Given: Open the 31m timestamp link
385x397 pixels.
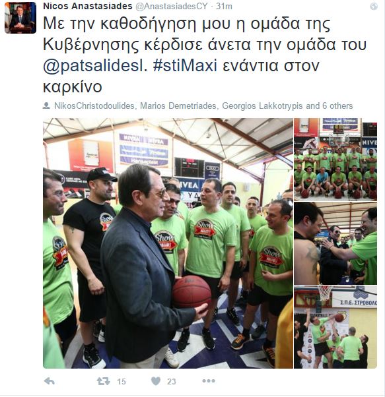Looking at the screenshot, I should (224, 6).
